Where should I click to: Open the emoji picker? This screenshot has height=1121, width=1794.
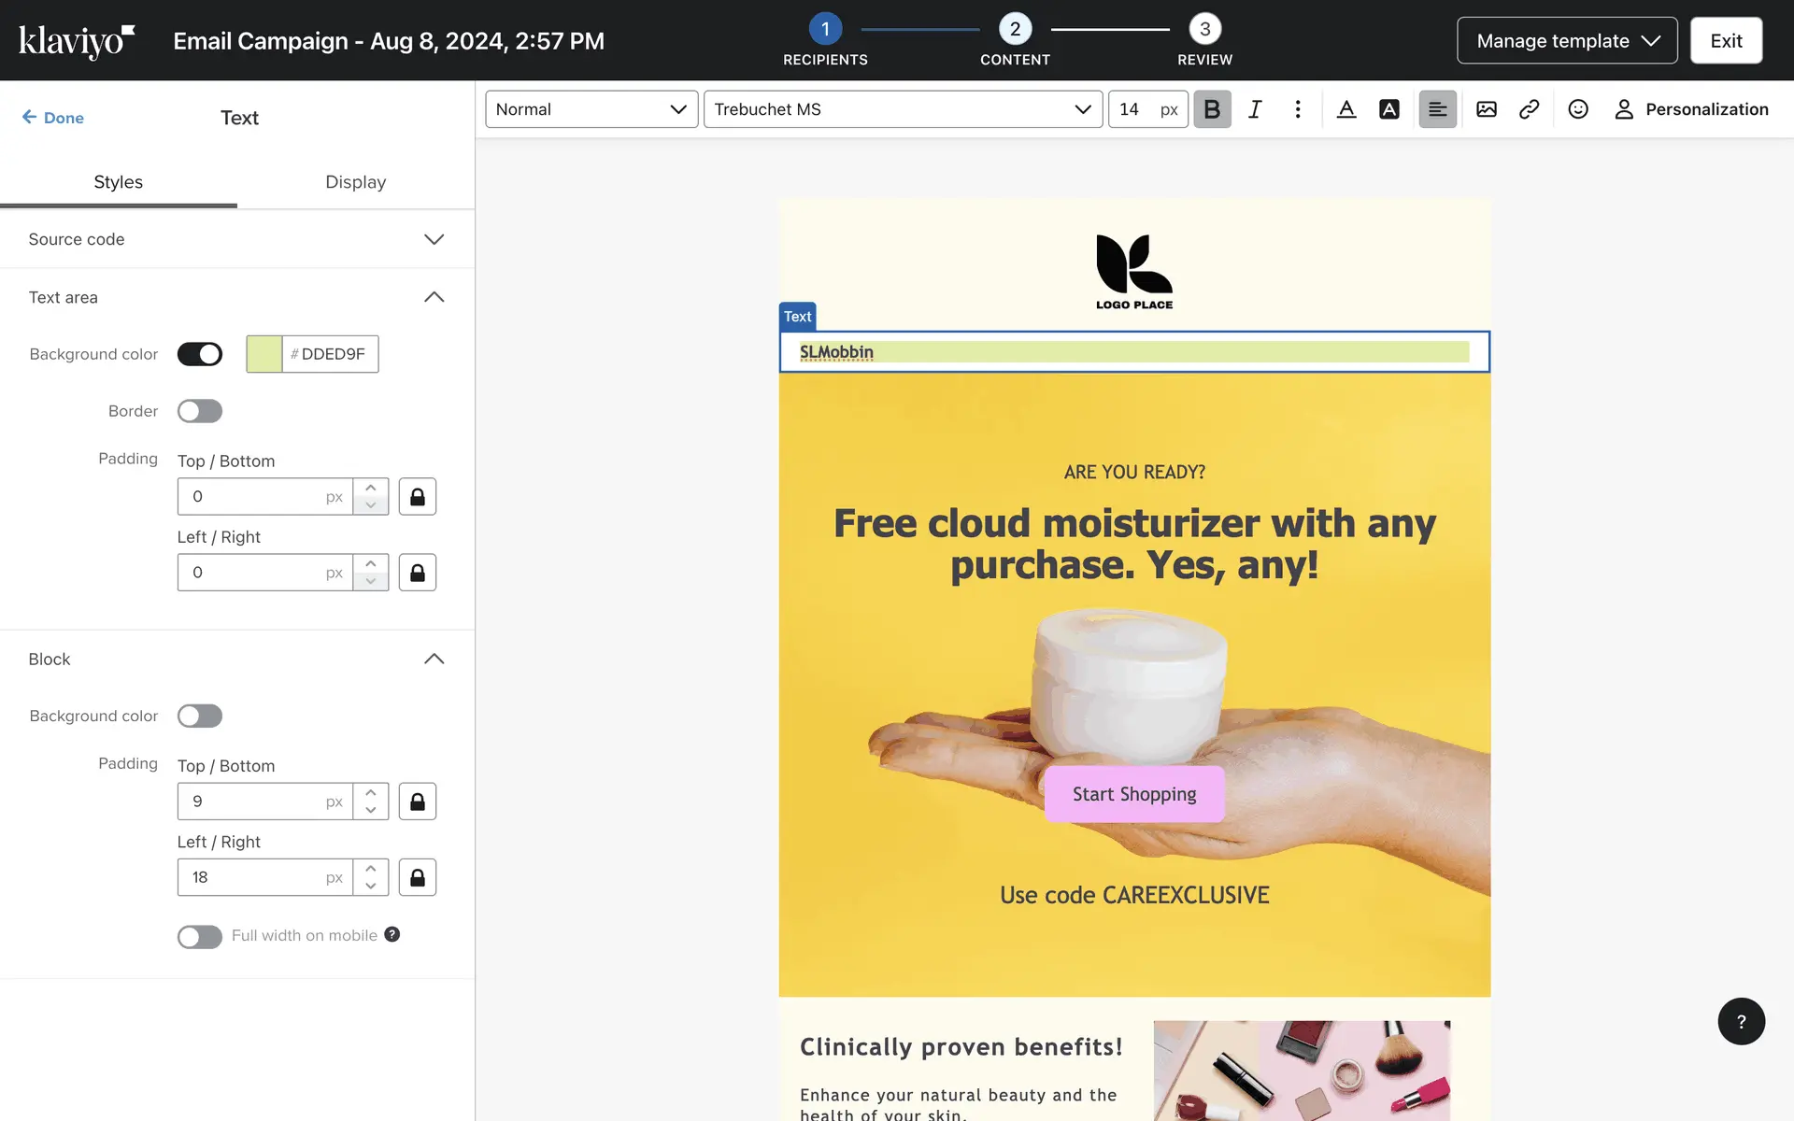coord(1577,109)
